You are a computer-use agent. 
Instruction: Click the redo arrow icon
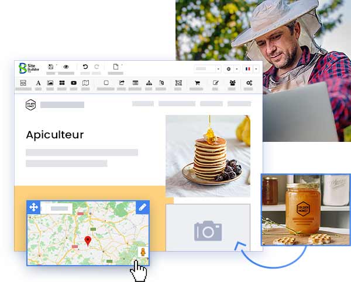[x=97, y=67]
